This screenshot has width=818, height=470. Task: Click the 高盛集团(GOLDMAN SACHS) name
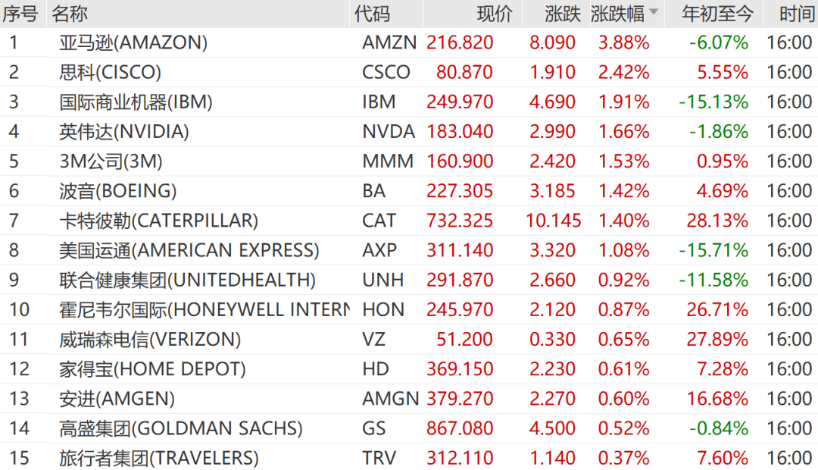[180, 428]
